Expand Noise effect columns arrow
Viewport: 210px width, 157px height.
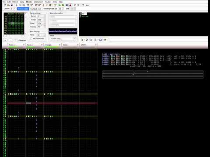78,45
